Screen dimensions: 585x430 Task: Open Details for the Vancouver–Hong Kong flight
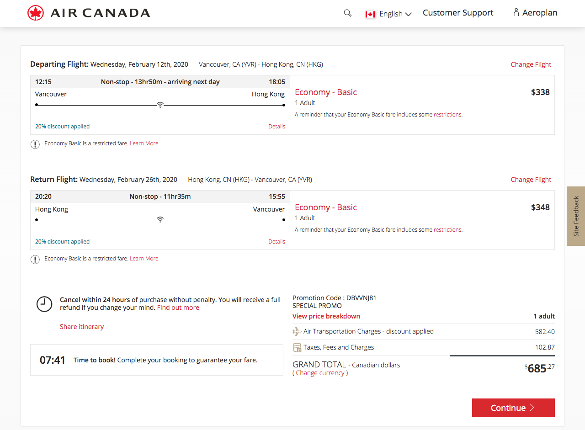pos(277,127)
